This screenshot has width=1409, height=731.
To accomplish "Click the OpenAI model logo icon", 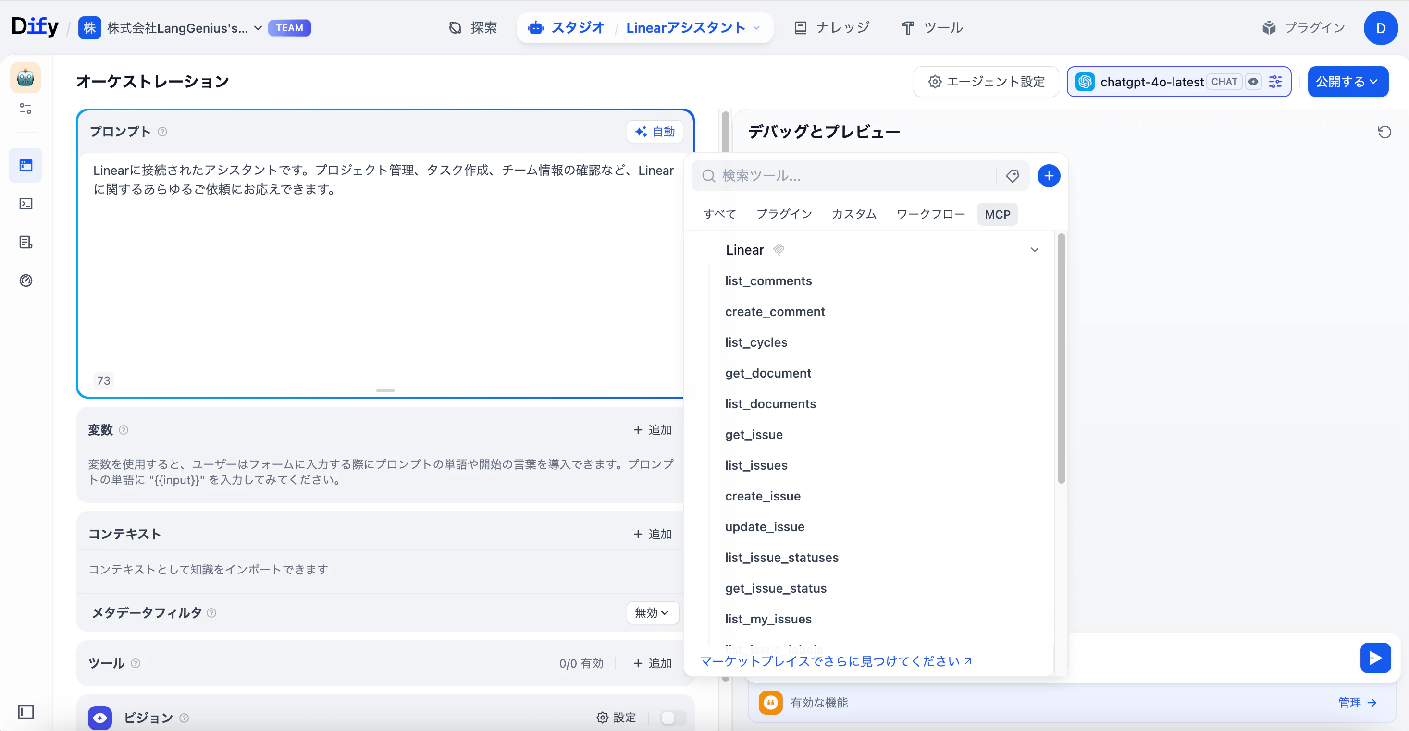I will (1085, 82).
